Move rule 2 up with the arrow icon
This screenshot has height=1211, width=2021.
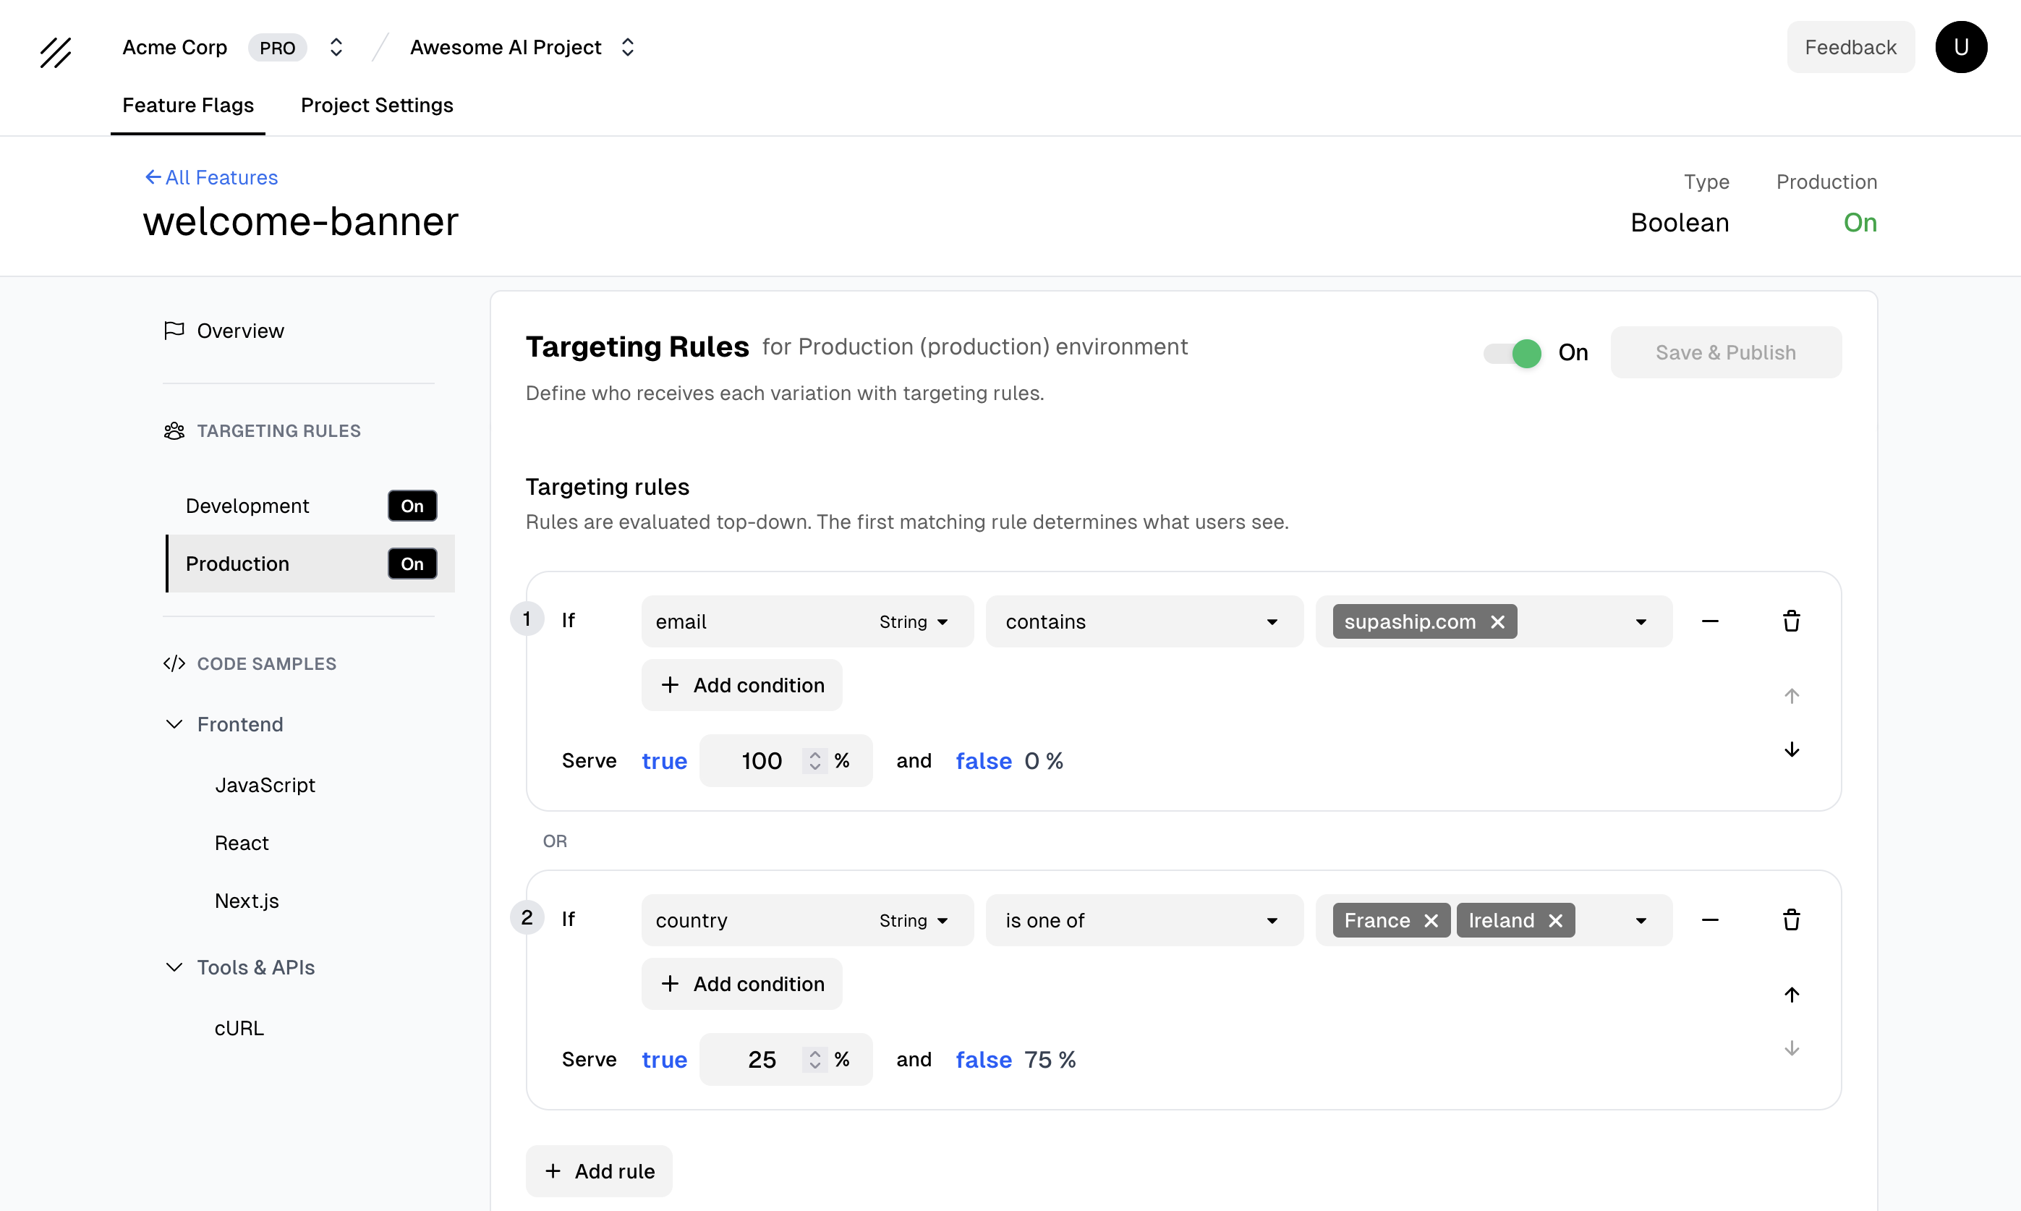point(1792,994)
